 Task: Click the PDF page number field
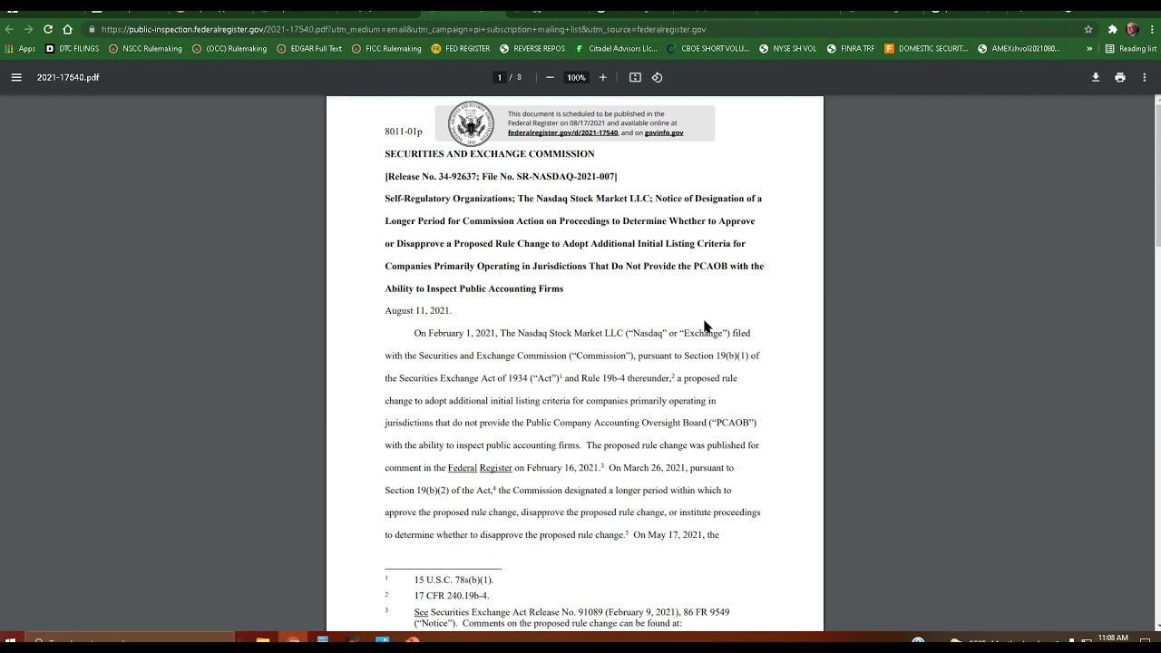pyautogui.click(x=499, y=77)
